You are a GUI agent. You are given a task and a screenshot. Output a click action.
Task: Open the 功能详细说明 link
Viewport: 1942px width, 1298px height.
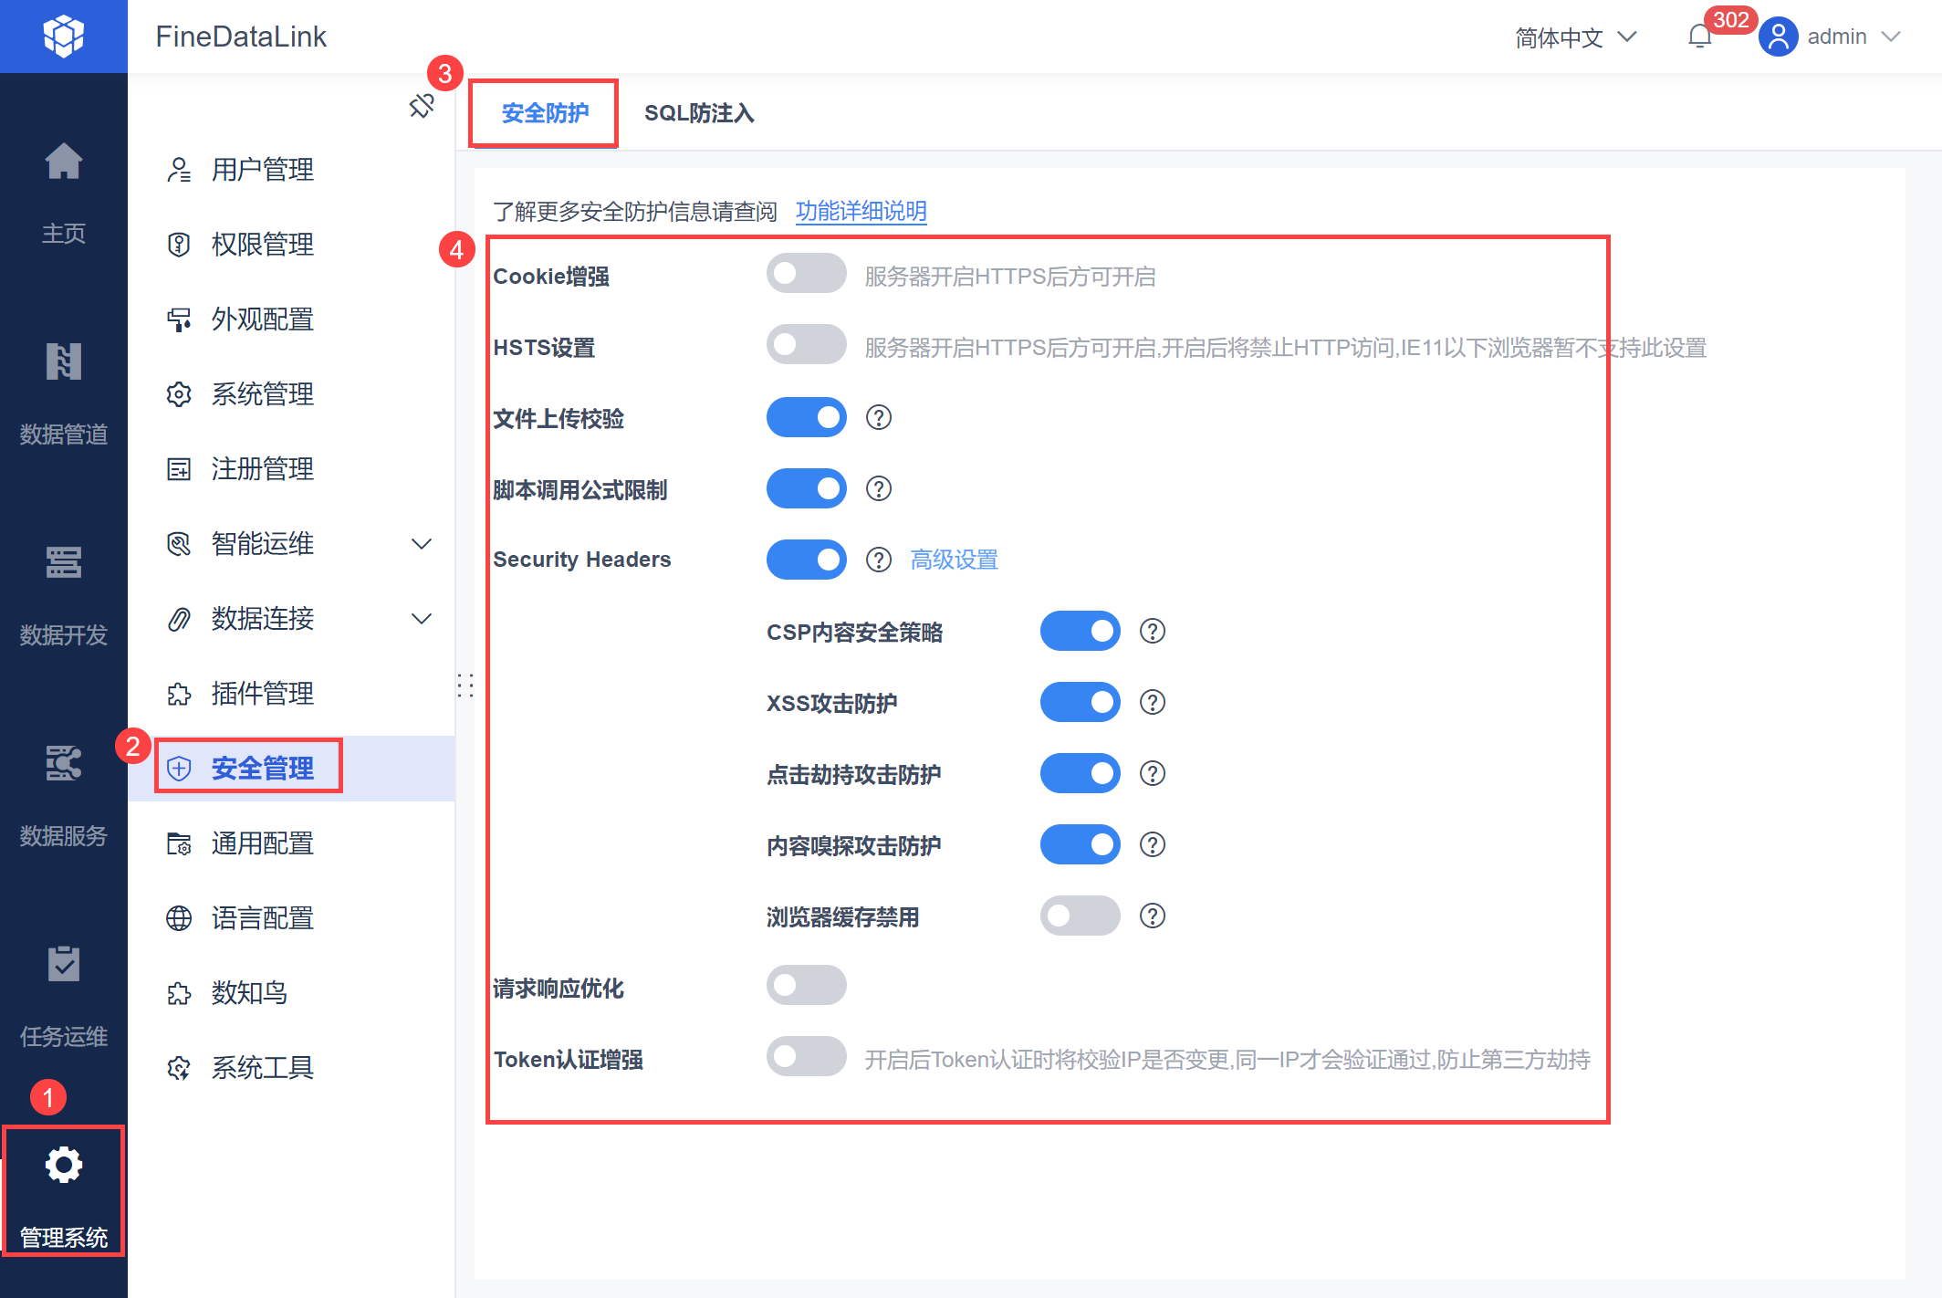click(x=861, y=212)
